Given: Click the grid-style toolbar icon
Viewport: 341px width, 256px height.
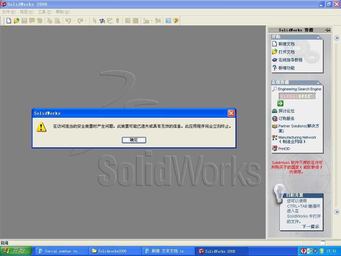Looking at the screenshot, I should click(128, 21).
